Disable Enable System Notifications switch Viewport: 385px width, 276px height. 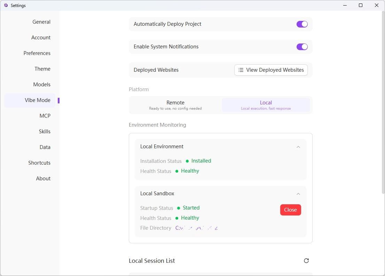pos(302,47)
